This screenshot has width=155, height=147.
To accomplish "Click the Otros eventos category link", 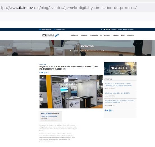I will pyautogui.click(x=52, y=120).
